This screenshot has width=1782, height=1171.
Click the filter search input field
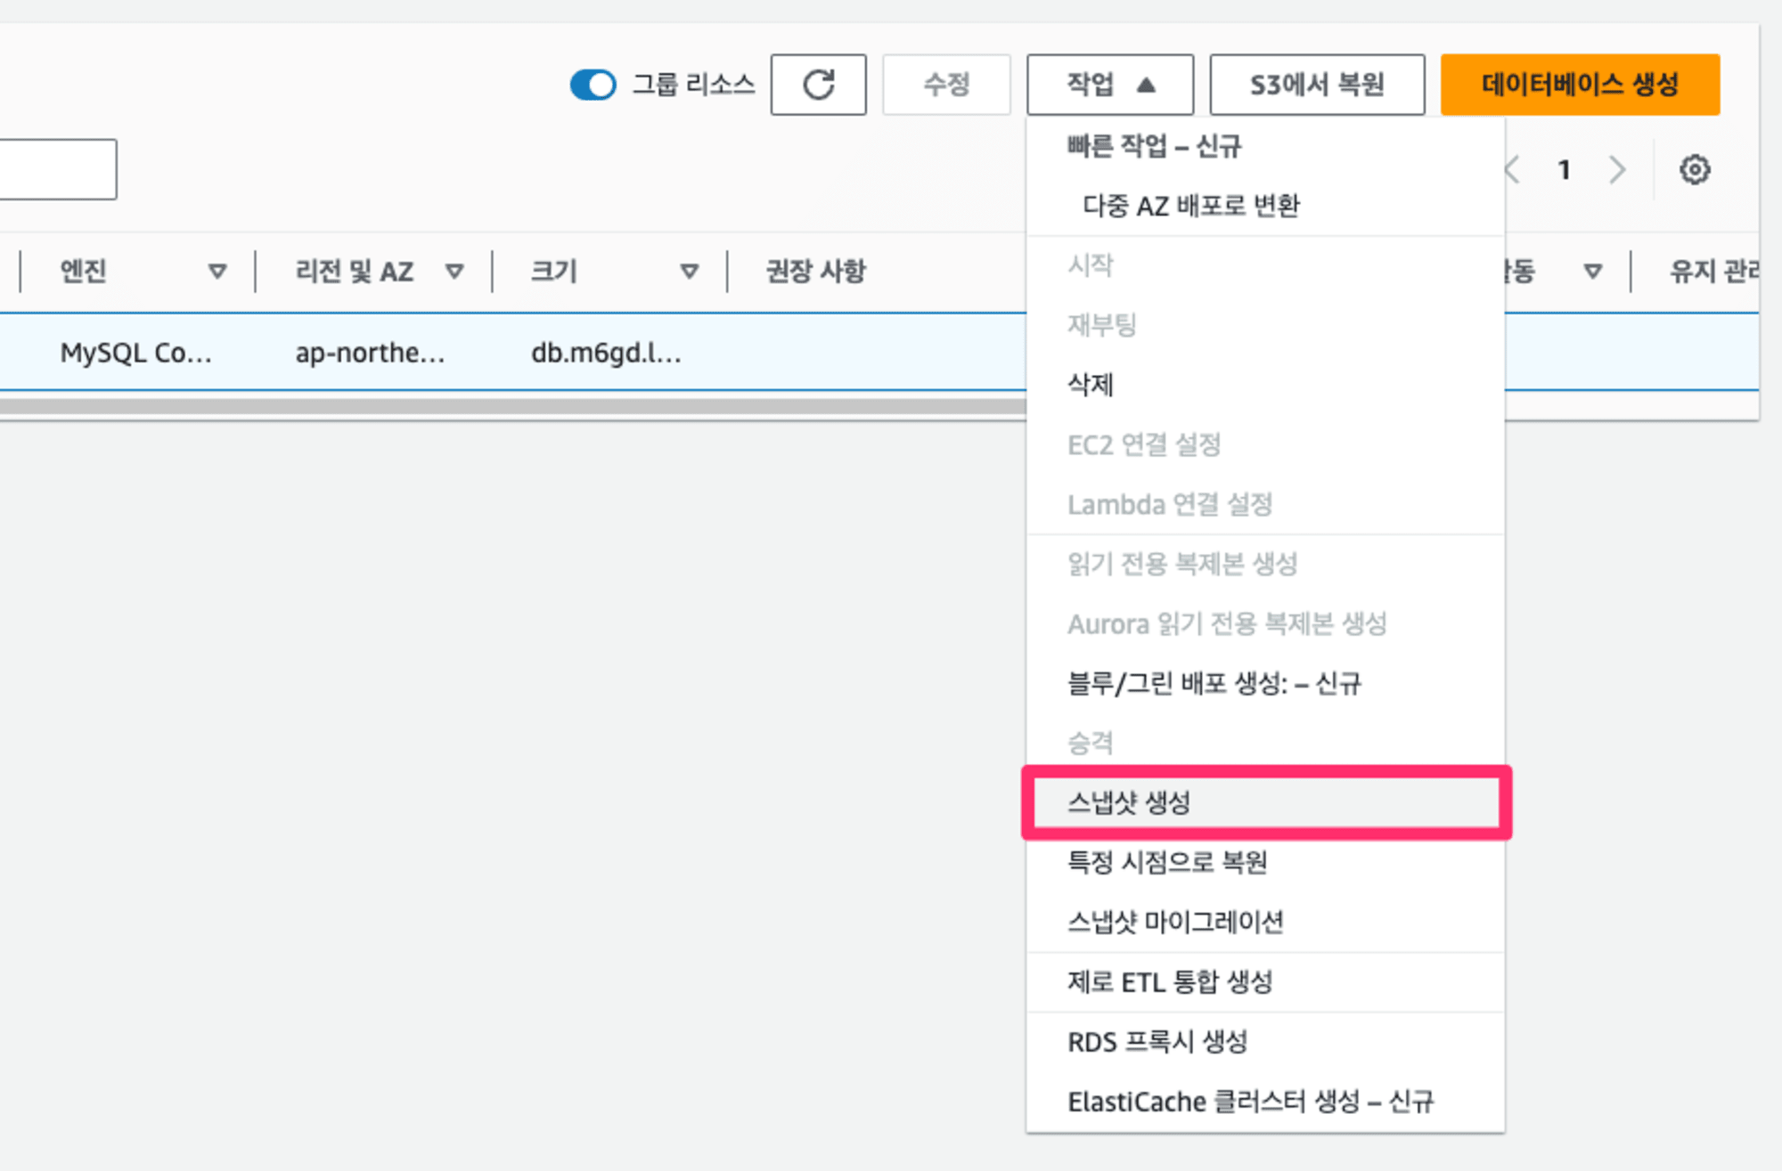click(58, 169)
